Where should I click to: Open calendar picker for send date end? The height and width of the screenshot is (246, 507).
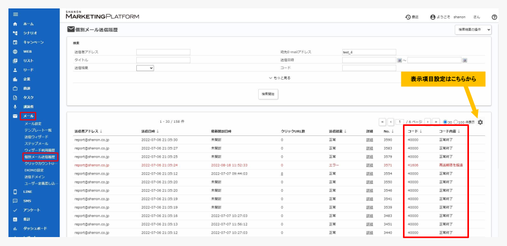click(x=465, y=60)
